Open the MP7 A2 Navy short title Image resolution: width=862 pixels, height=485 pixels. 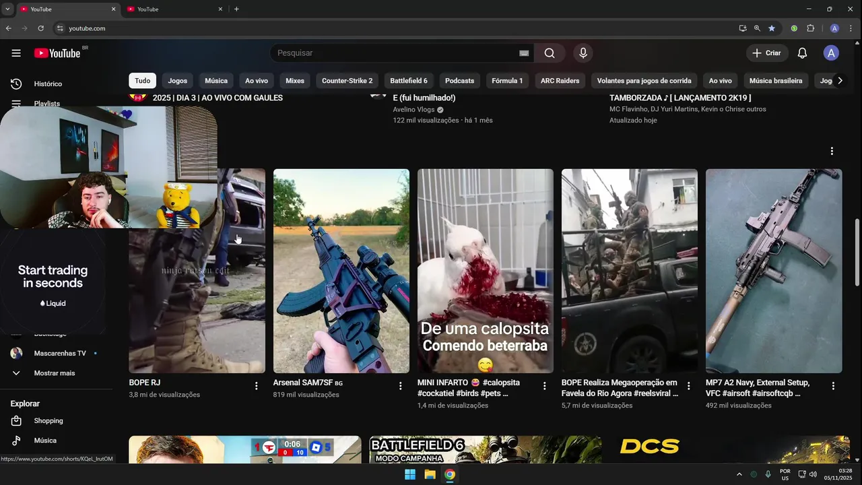point(758,388)
